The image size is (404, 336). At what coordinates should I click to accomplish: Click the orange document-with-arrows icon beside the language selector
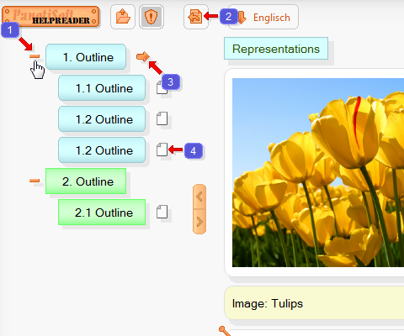tap(195, 17)
